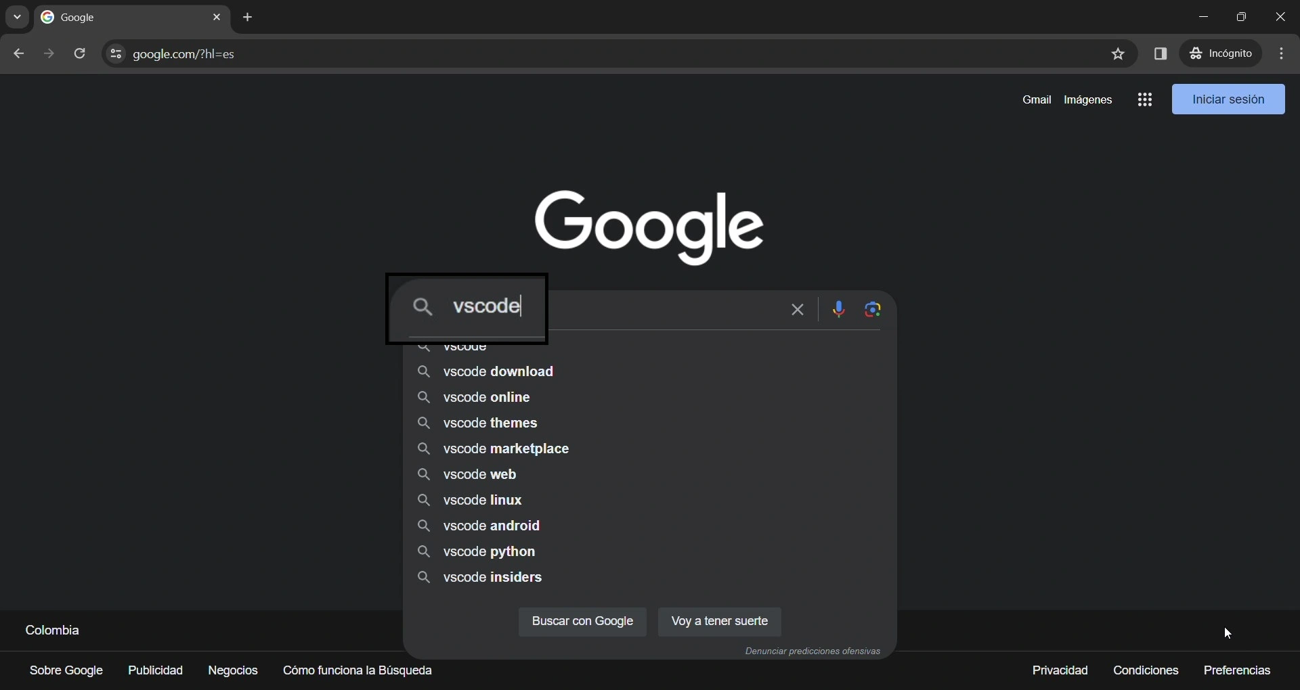
Task: Click the Google logo image
Action: tap(650, 227)
